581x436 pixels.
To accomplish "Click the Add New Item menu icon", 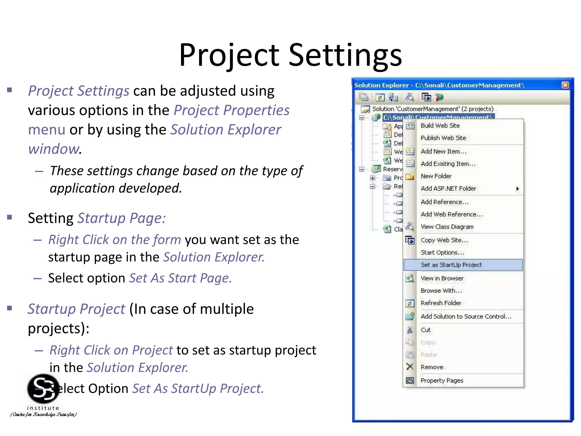I will tap(410, 151).
